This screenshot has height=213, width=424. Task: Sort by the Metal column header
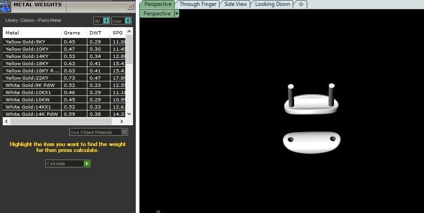pos(32,33)
